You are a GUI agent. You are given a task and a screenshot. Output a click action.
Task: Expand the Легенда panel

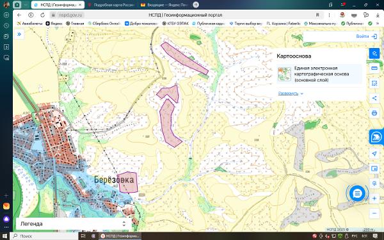pyautogui.click(x=72, y=223)
